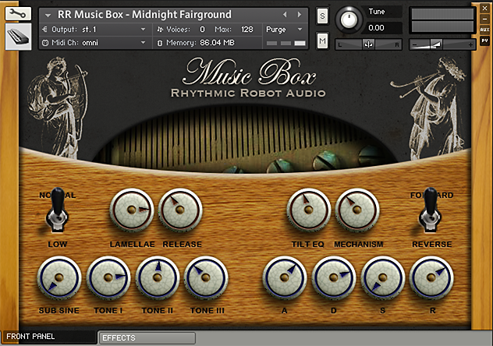Viewport: 493px width, 346px height.
Task: Toggle the Mute M button
Action: coord(322,41)
